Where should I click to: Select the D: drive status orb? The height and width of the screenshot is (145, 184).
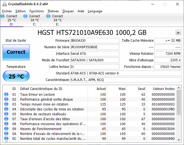click(3, 16)
